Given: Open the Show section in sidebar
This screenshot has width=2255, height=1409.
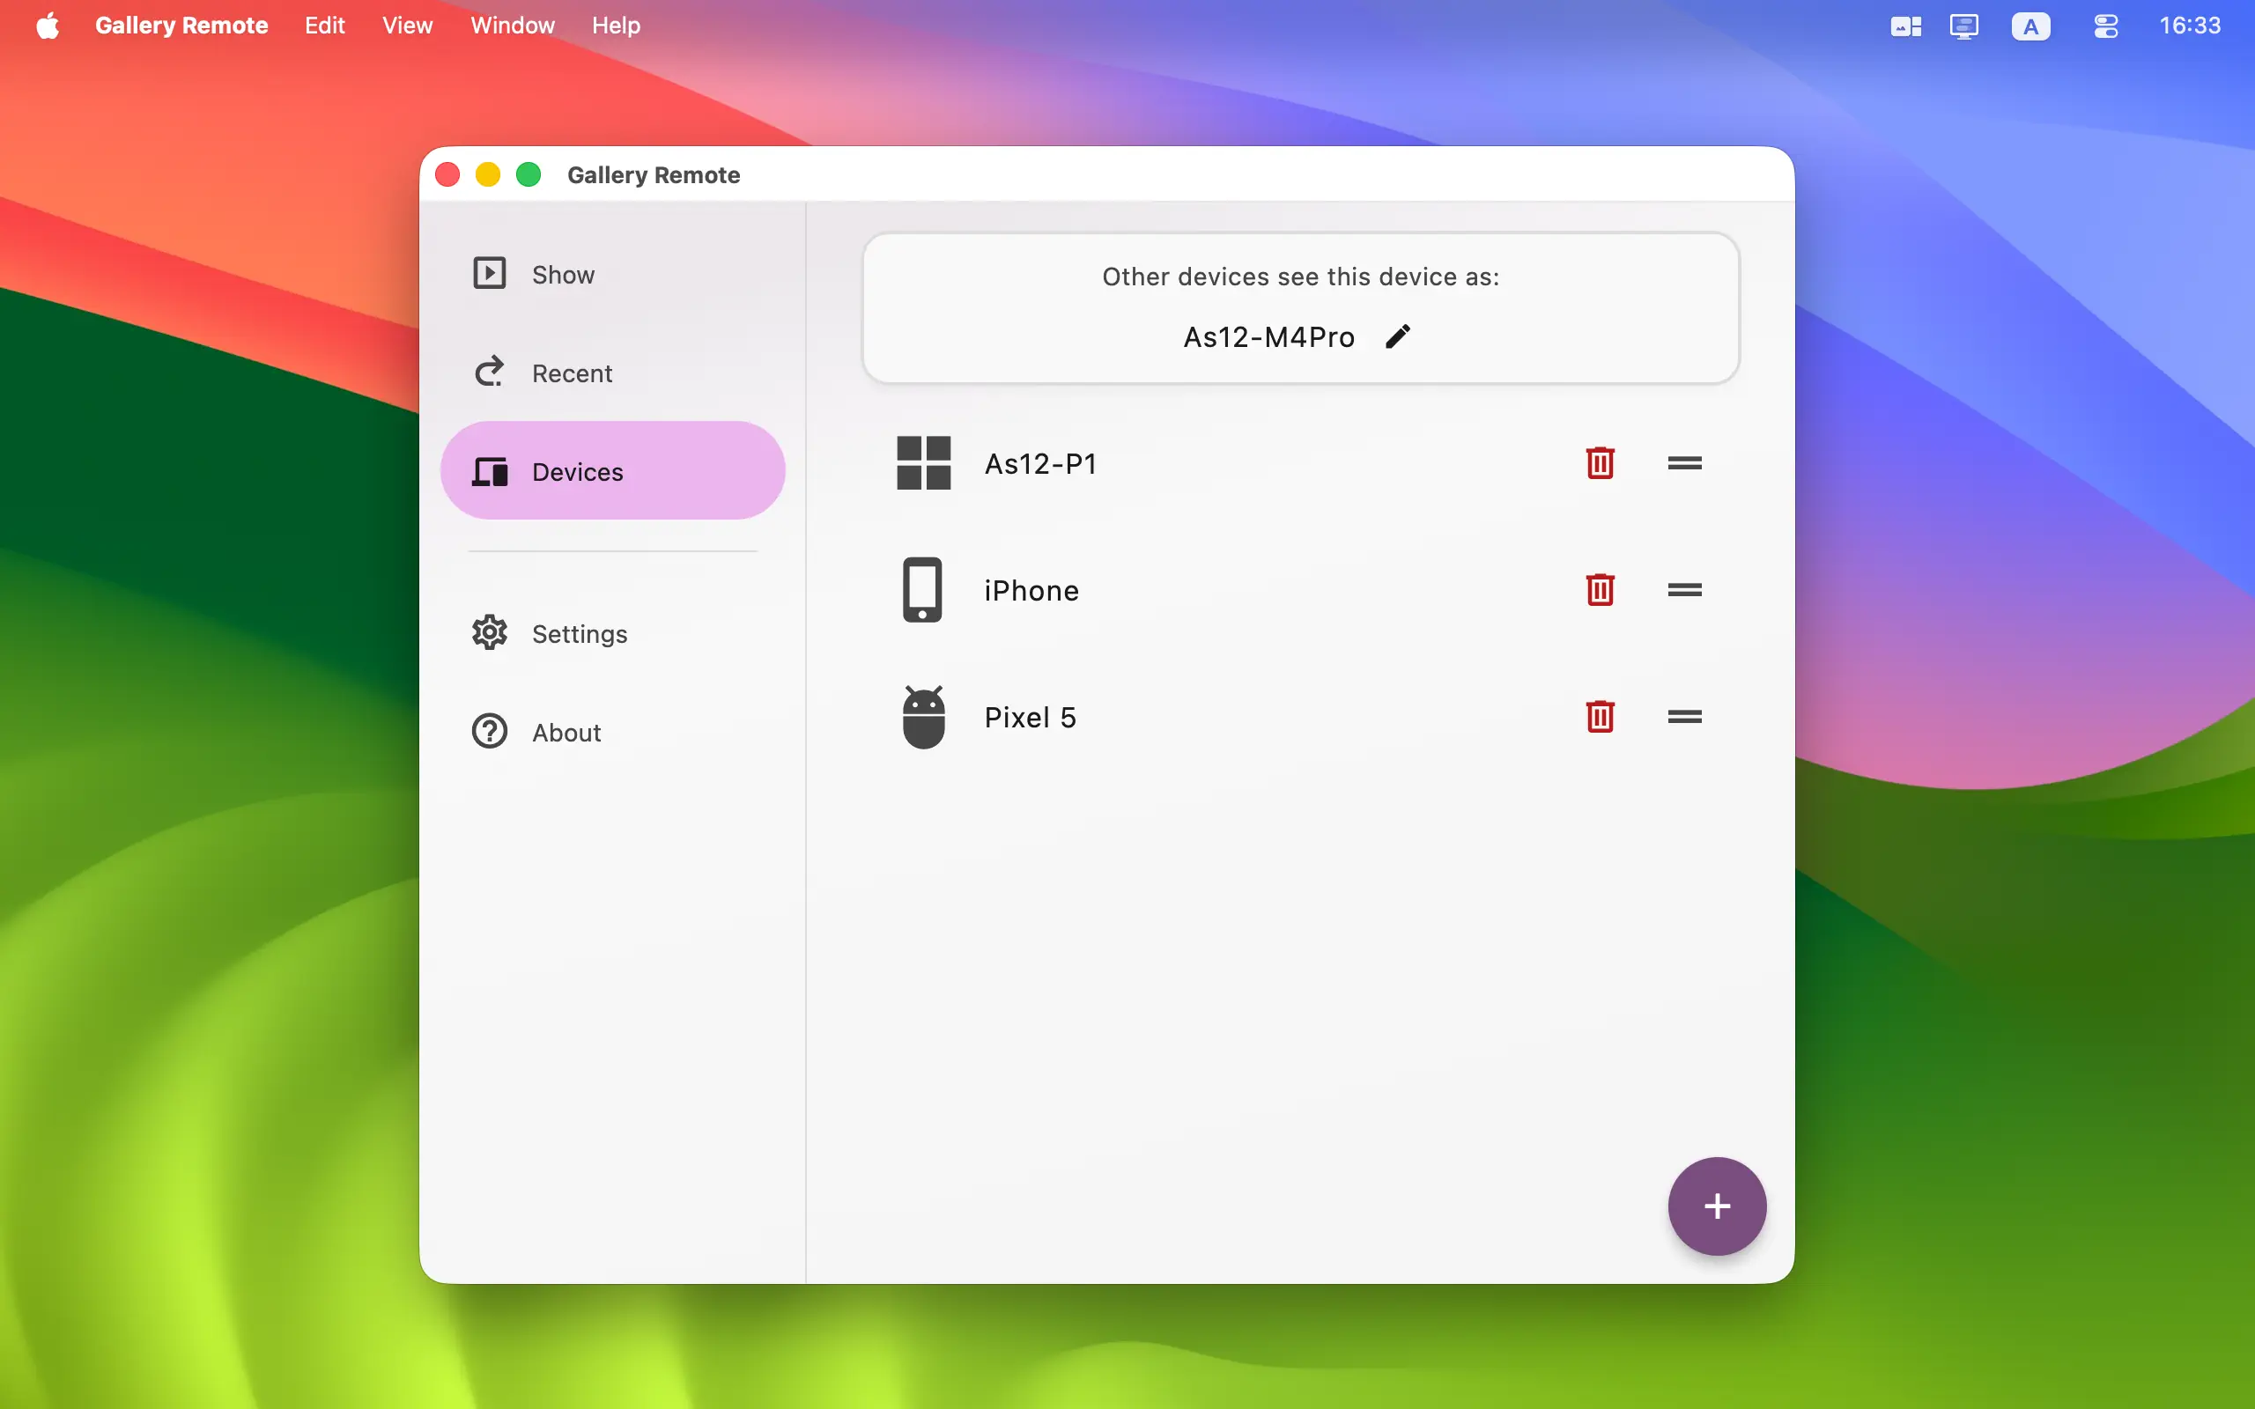Looking at the screenshot, I should coord(612,274).
